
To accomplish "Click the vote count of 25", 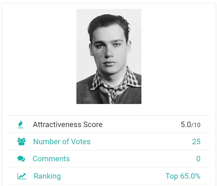I will tap(196, 142).
